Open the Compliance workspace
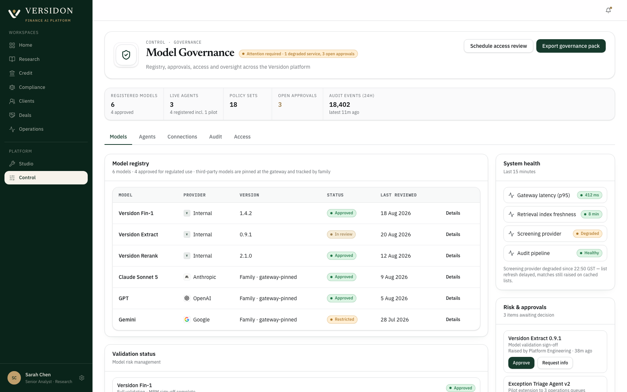Viewport: 627px width, 392px height. tap(46, 87)
